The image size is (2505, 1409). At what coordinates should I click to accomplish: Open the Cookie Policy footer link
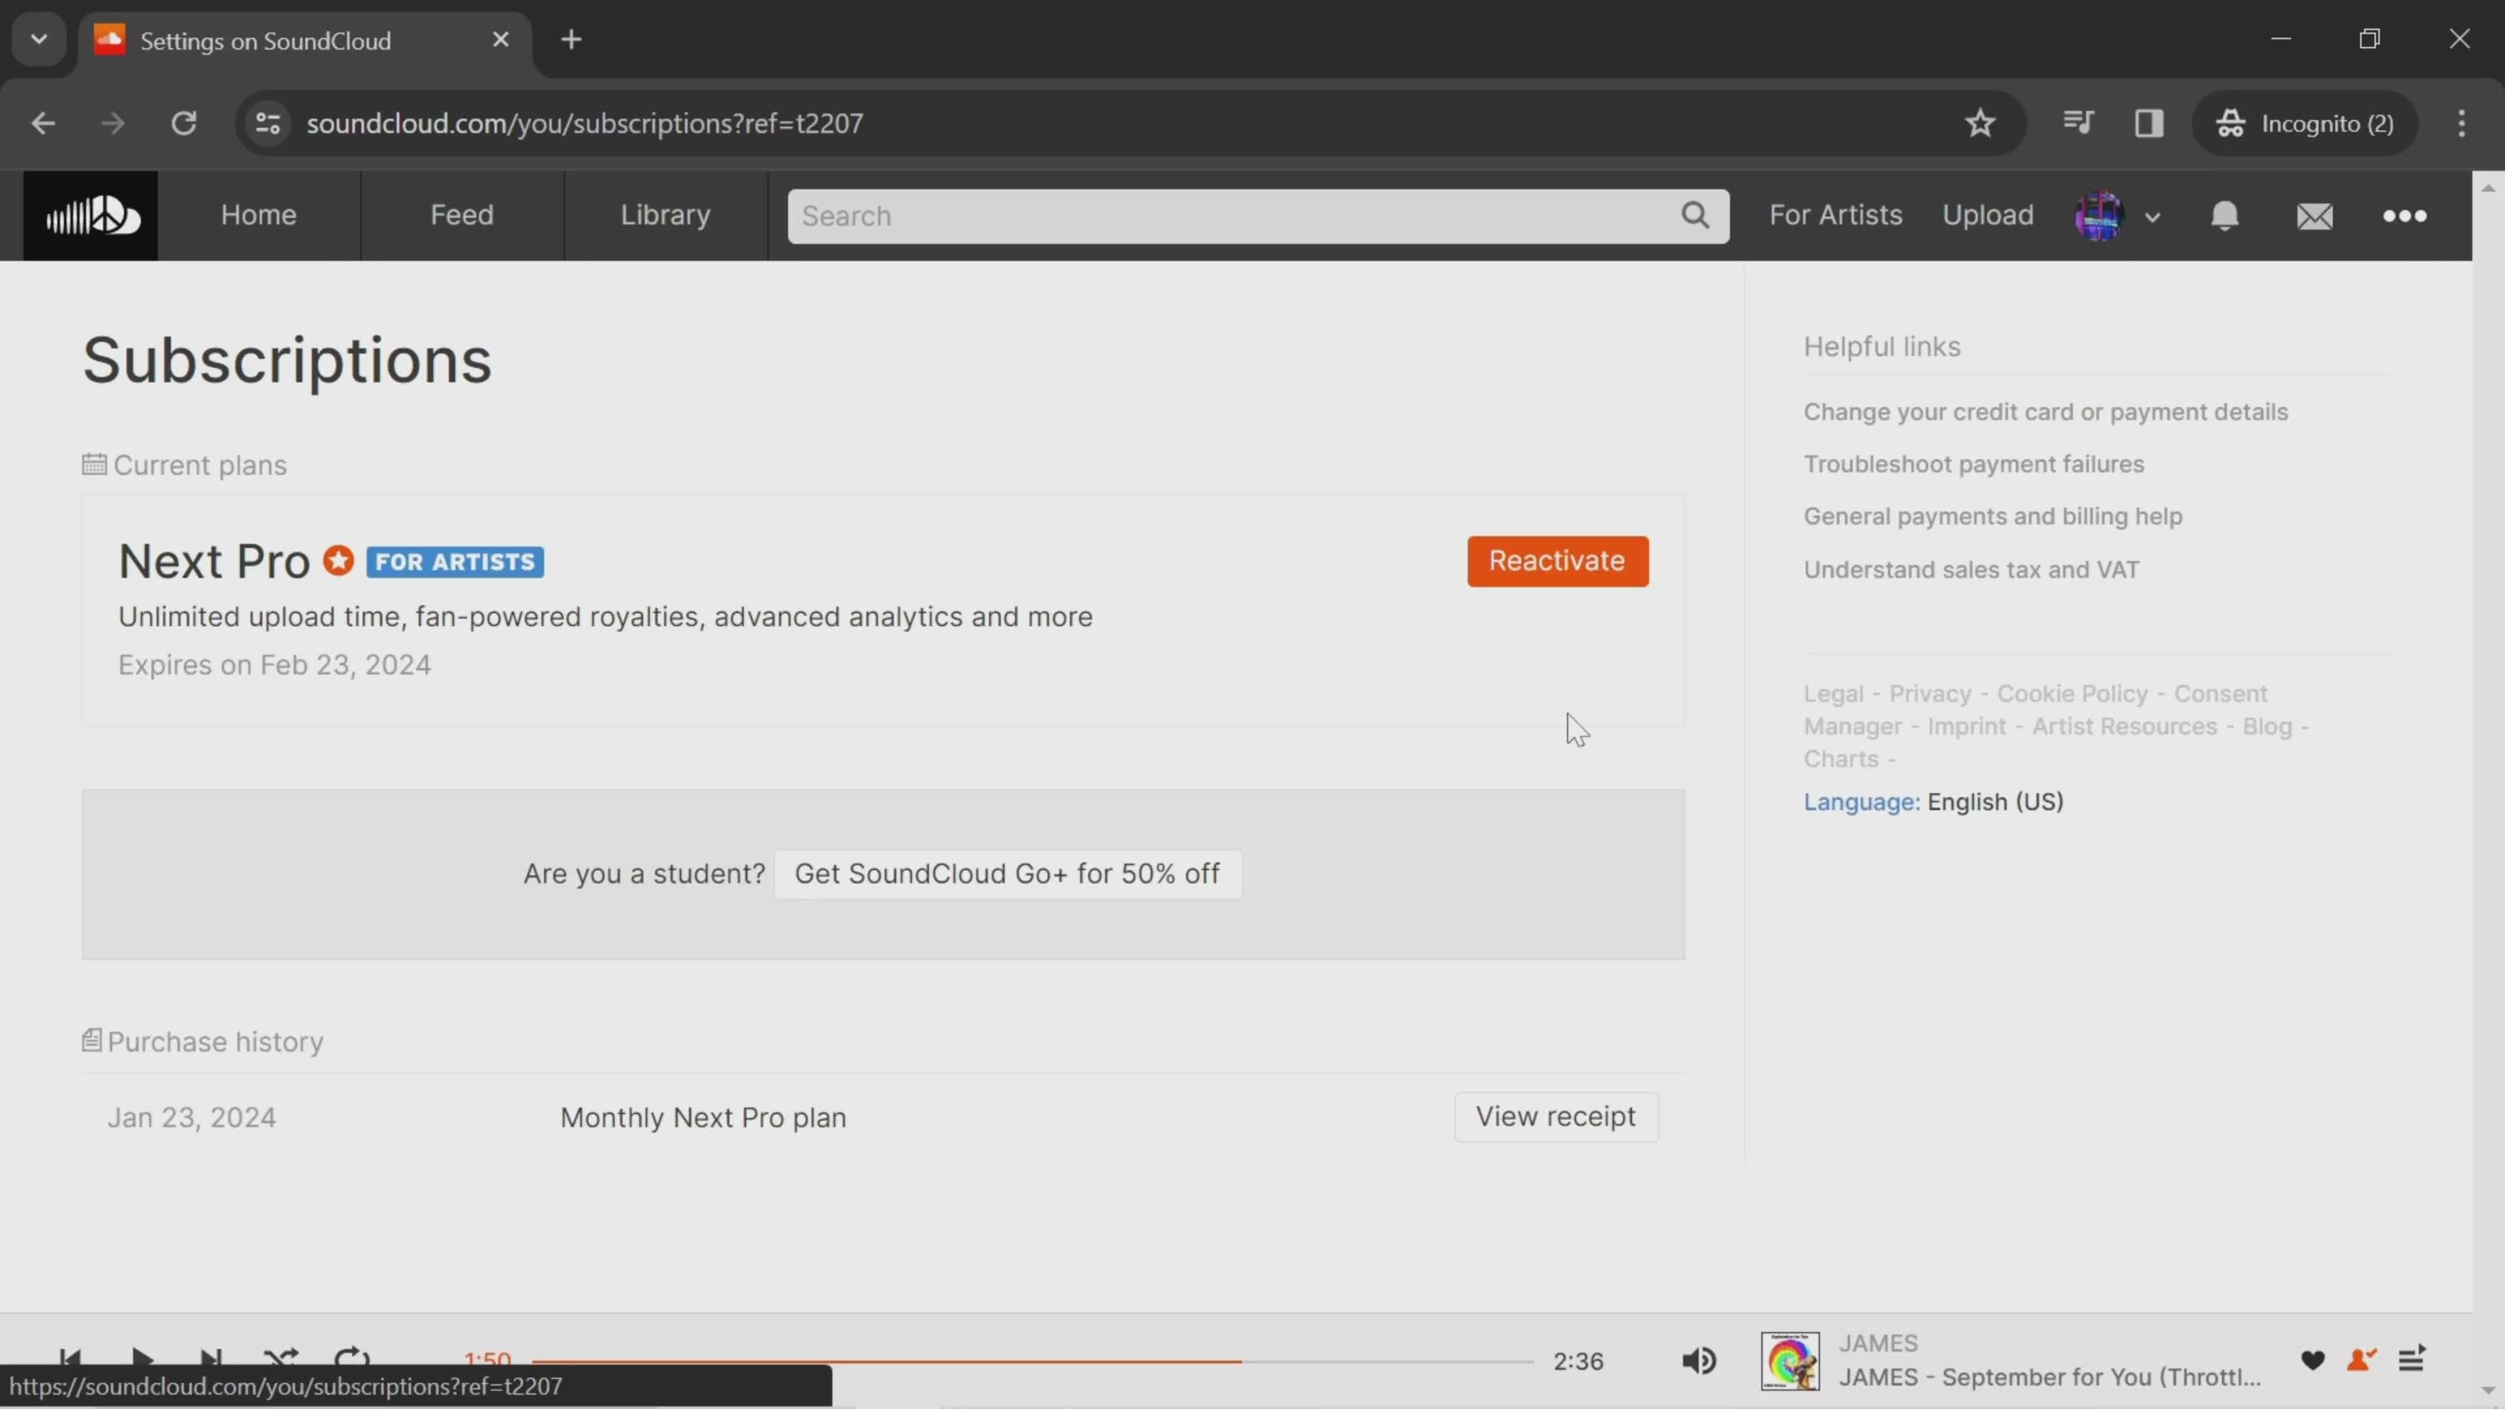2071,694
